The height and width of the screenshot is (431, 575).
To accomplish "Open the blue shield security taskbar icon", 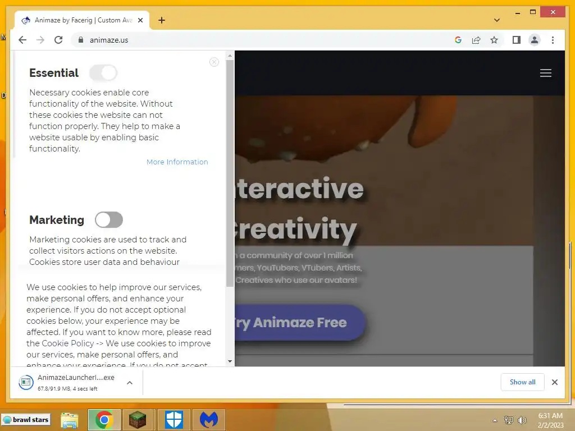I will [174, 420].
